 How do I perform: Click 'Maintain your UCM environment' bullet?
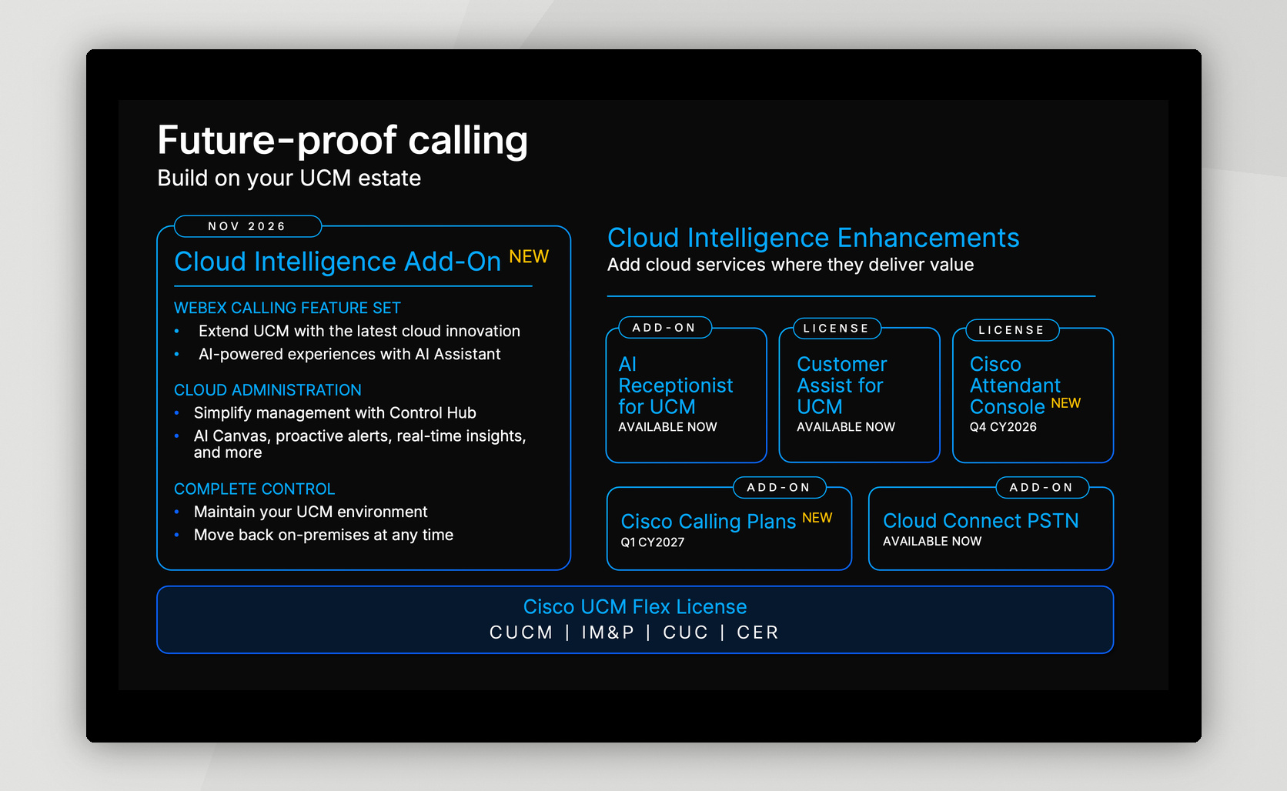(310, 512)
